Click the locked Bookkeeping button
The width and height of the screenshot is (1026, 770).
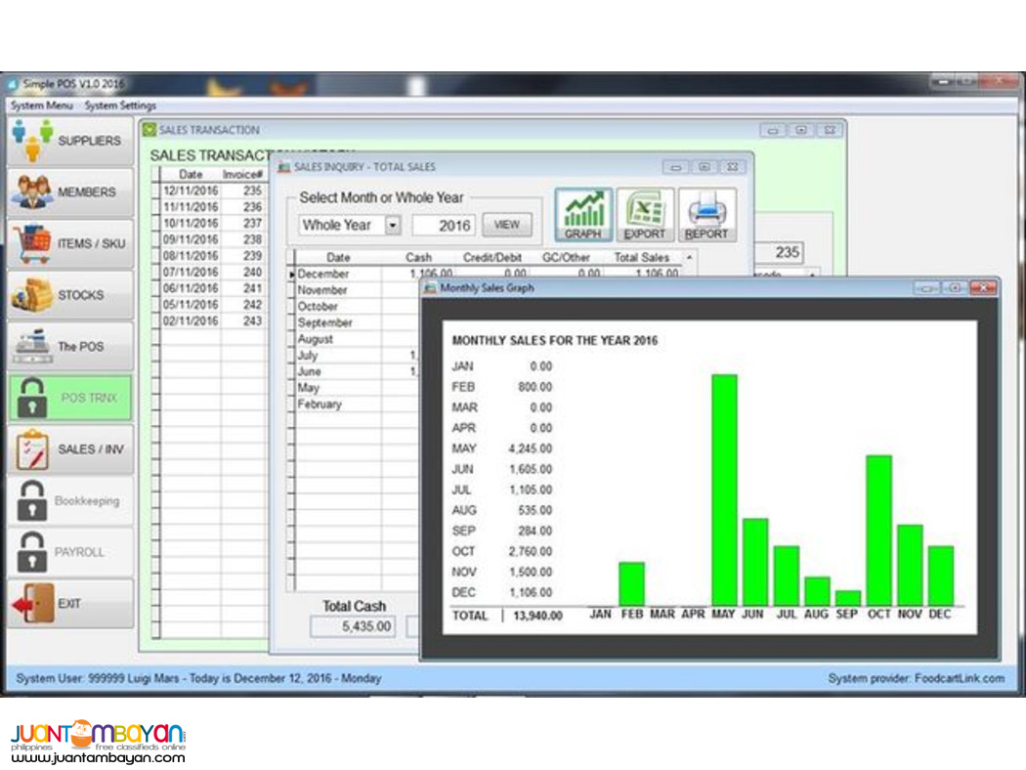(x=69, y=501)
